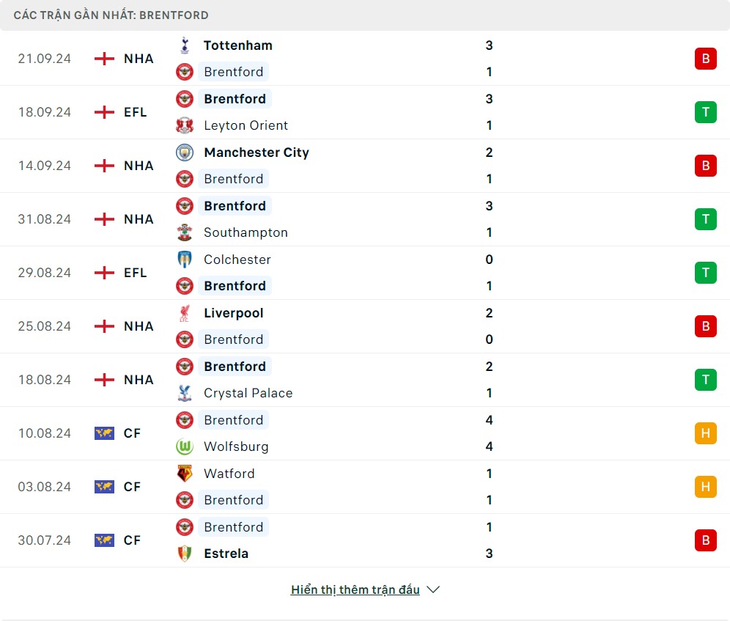Click the green T badge for Leyton Orient match
The image size is (730, 621).
point(705,112)
